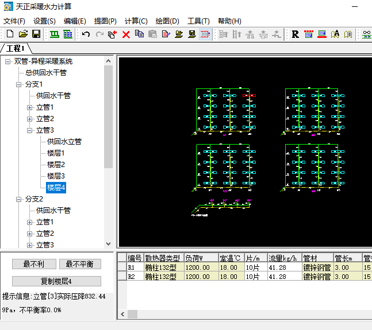Expand 立管1 under 分支1
372x330 pixels.
[x=30, y=107]
